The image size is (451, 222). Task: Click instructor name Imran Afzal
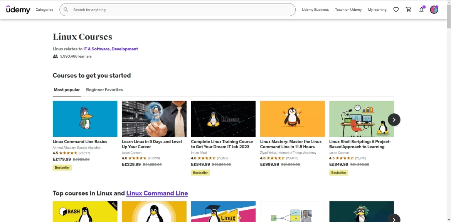pyautogui.click(x=199, y=153)
